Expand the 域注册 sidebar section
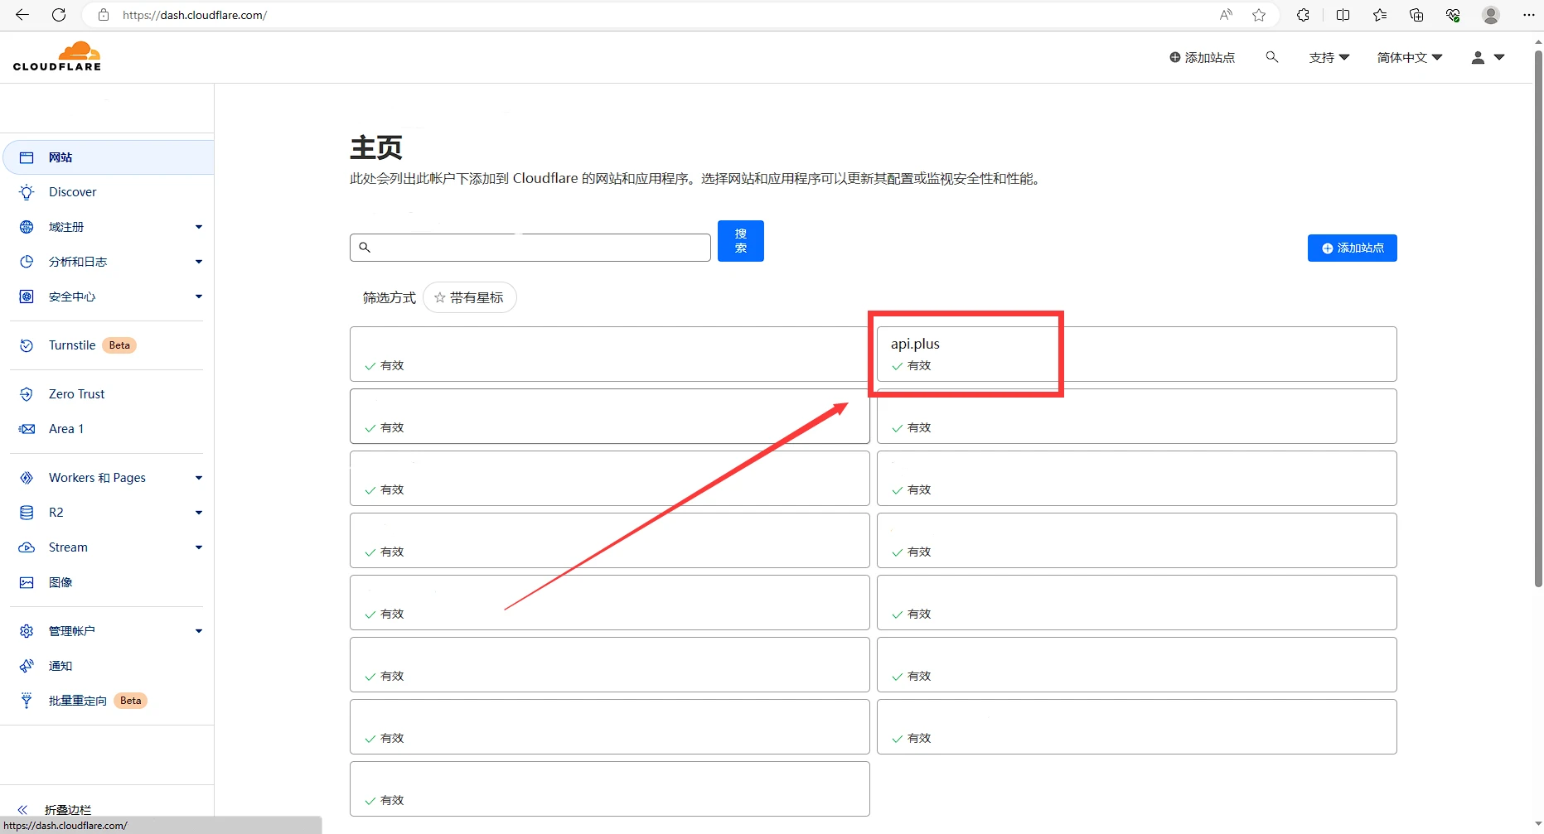Screen dimensions: 1544x834 pyautogui.click(x=198, y=227)
